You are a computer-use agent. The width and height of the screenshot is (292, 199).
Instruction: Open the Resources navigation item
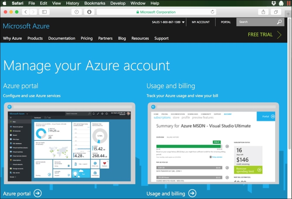tap(140, 38)
